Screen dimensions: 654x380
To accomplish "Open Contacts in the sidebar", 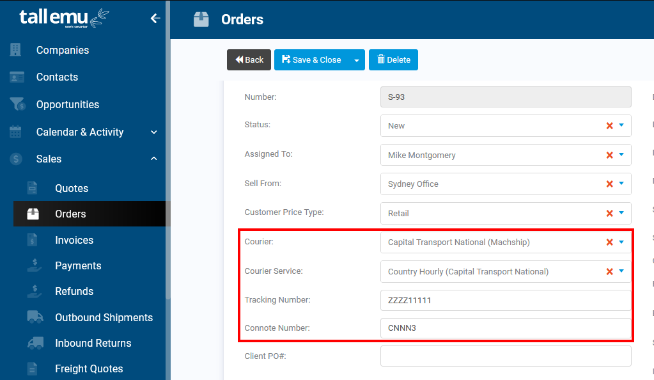I will [57, 77].
